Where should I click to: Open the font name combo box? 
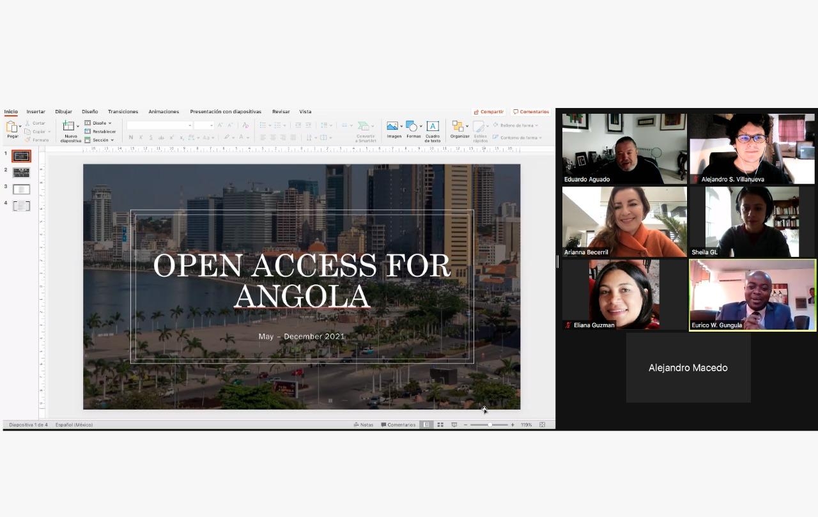[159, 125]
